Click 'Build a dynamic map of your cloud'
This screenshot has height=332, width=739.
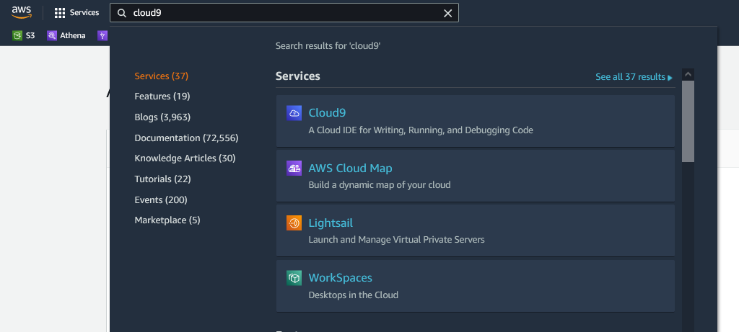click(x=380, y=185)
